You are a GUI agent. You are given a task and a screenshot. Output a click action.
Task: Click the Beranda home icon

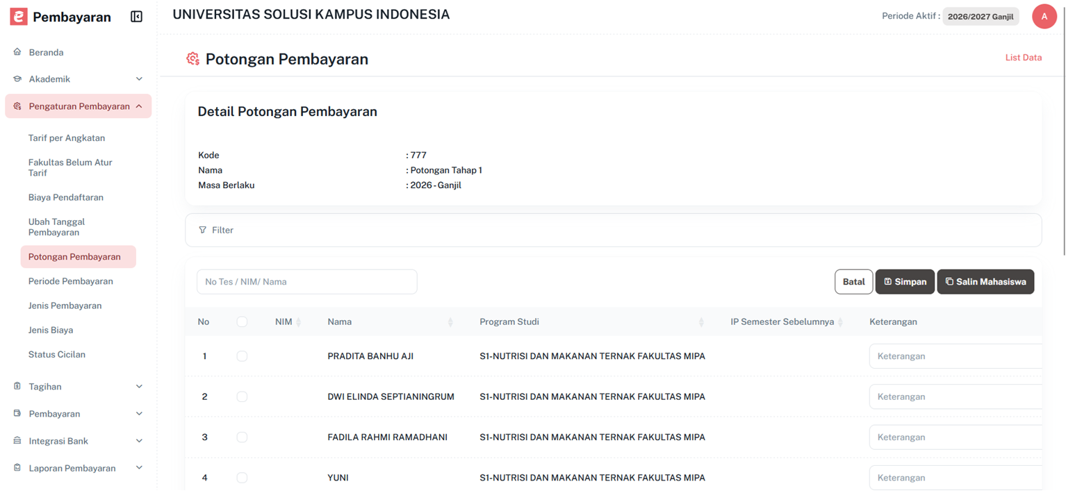tap(17, 52)
